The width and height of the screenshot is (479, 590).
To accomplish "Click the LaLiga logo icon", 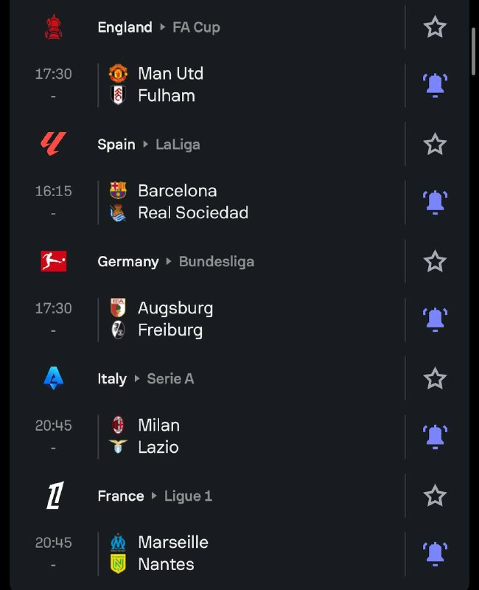I will [x=53, y=143].
